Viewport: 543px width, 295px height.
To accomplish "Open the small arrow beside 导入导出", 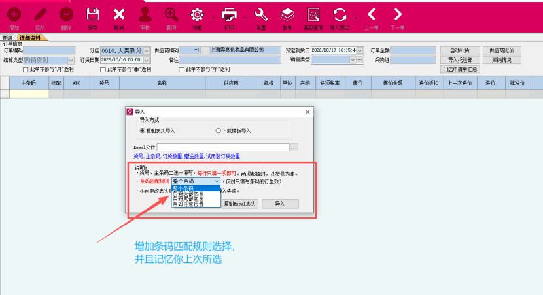I will pyautogui.click(x=356, y=18).
